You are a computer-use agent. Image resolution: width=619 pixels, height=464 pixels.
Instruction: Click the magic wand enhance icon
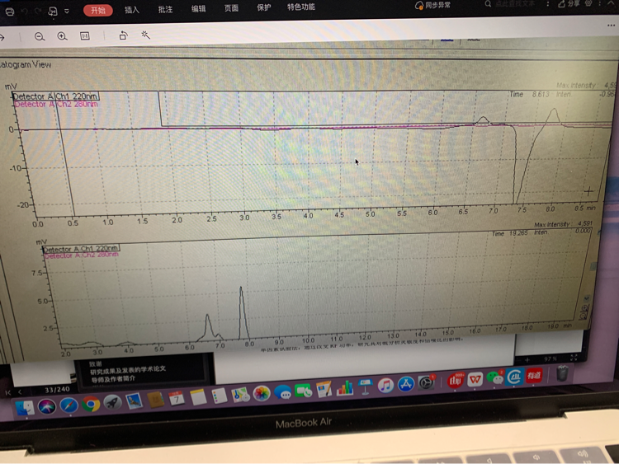tap(145, 35)
